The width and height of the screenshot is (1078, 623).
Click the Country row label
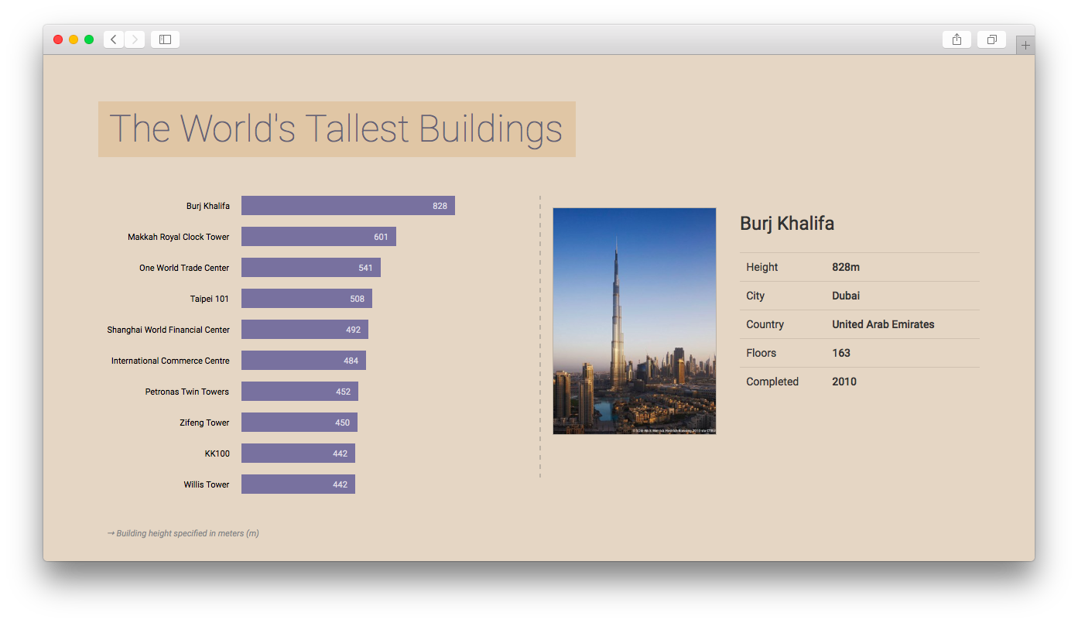(765, 324)
